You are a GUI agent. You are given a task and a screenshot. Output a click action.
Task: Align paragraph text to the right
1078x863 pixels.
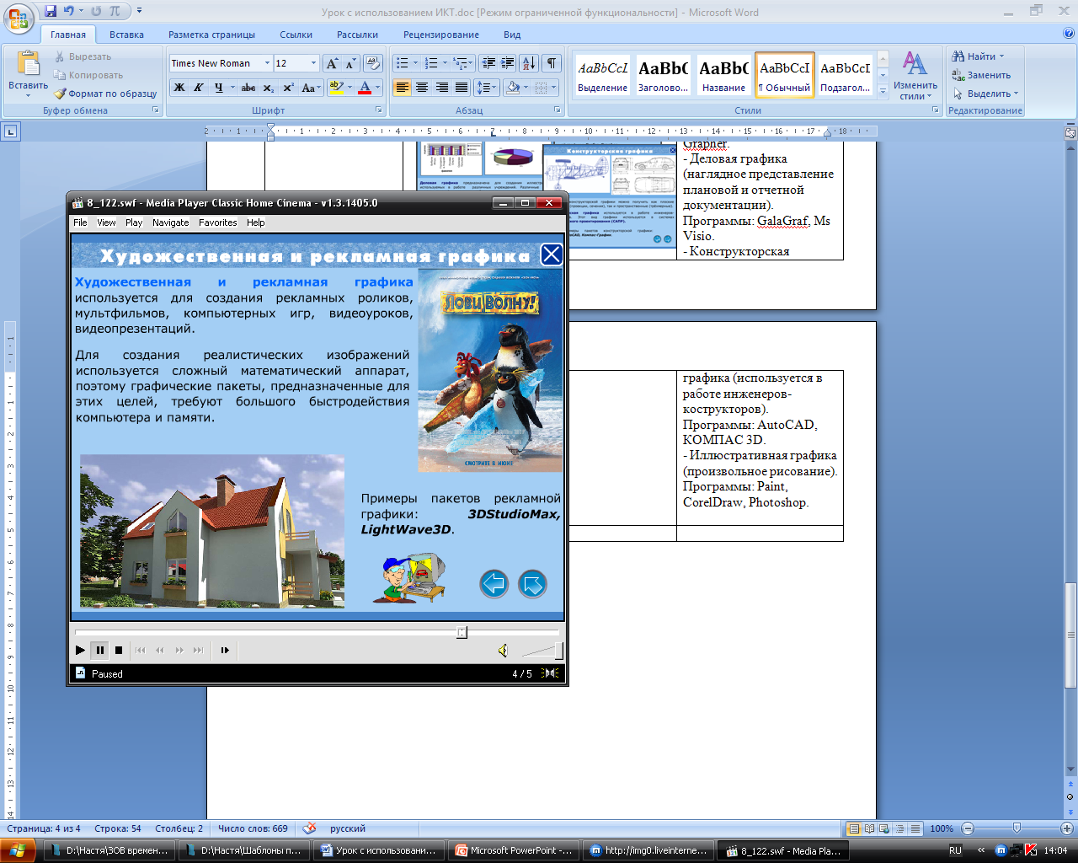(x=441, y=88)
